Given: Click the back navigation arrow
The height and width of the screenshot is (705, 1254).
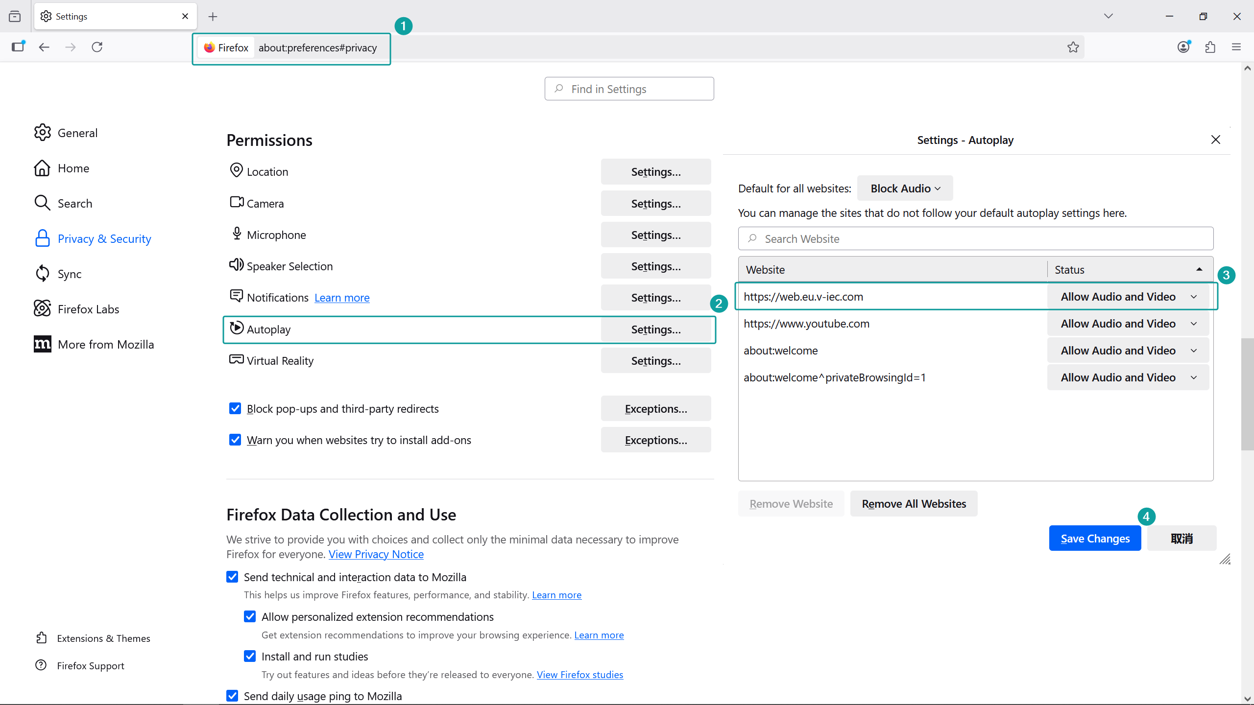Looking at the screenshot, I should pos(44,47).
